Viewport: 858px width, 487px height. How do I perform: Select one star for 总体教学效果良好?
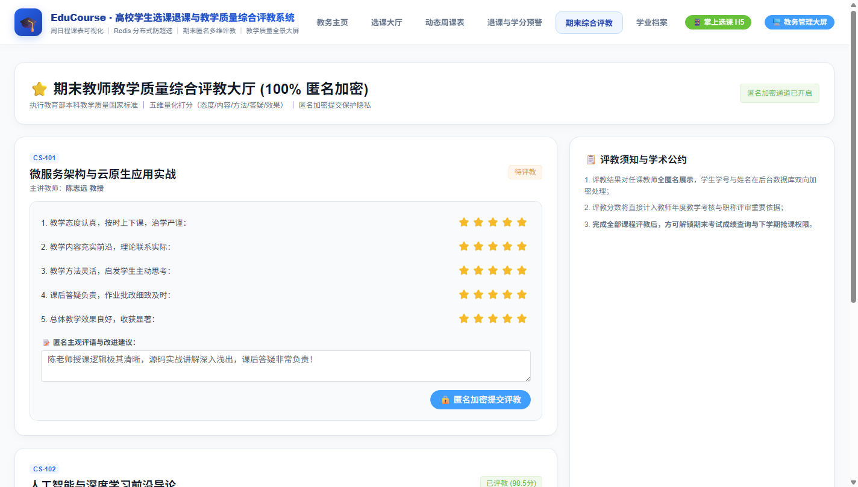[x=464, y=318]
